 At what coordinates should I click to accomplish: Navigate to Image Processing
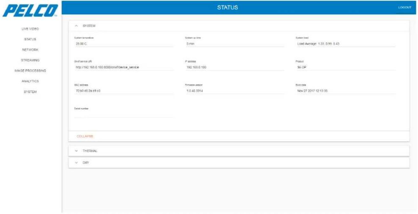point(30,71)
